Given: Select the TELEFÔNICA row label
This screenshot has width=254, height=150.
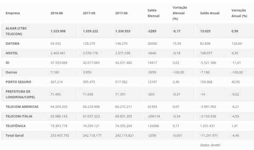Looking at the screenshot, I should [15, 126].
